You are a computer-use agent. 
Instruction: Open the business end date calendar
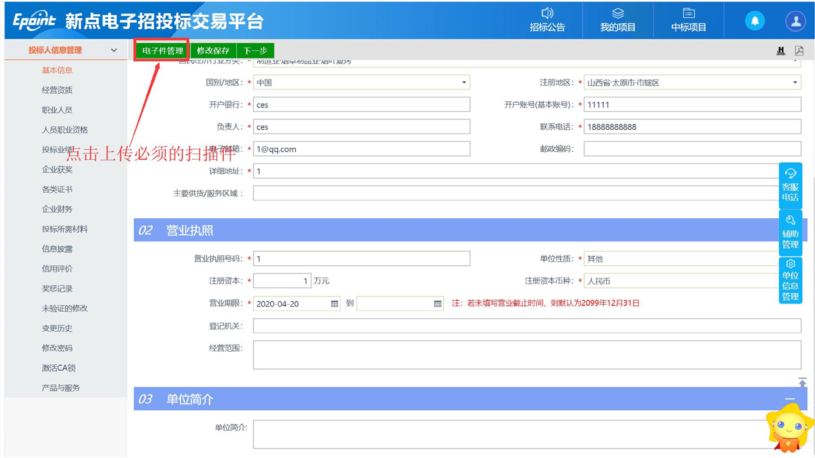pos(437,304)
